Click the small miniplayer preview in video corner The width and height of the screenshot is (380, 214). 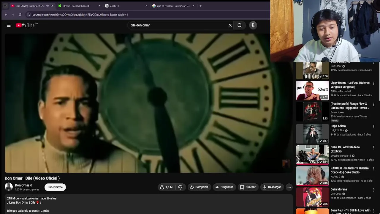286,163
